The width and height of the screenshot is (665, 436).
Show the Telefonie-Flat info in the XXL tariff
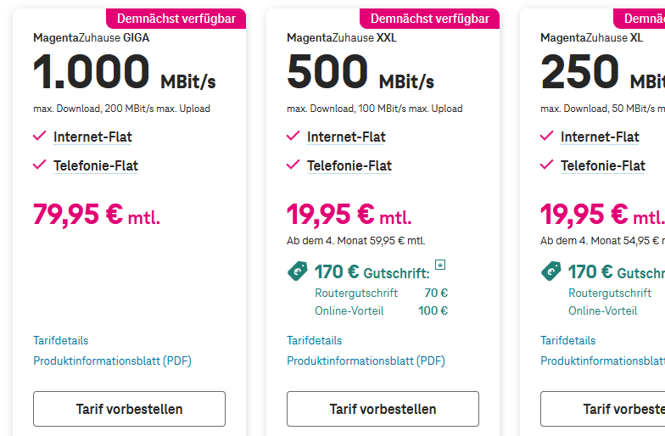coord(349,165)
